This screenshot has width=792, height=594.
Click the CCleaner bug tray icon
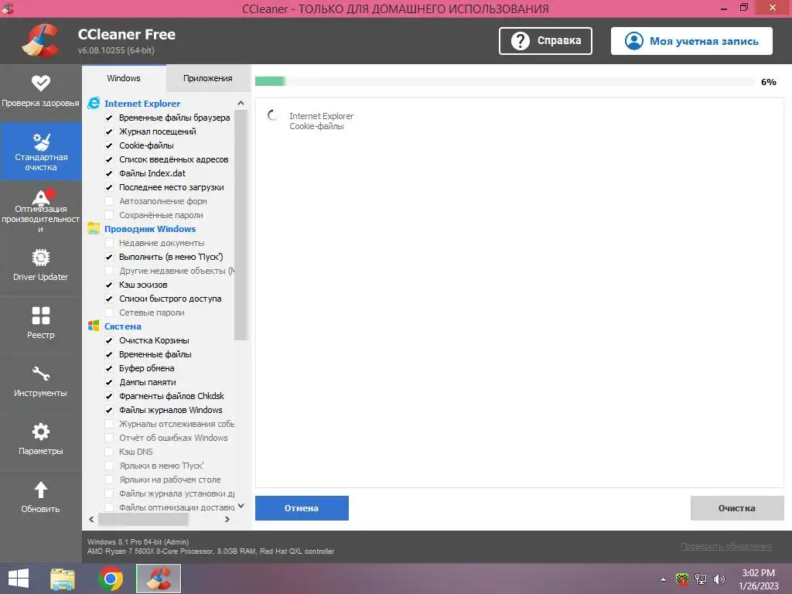click(682, 579)
